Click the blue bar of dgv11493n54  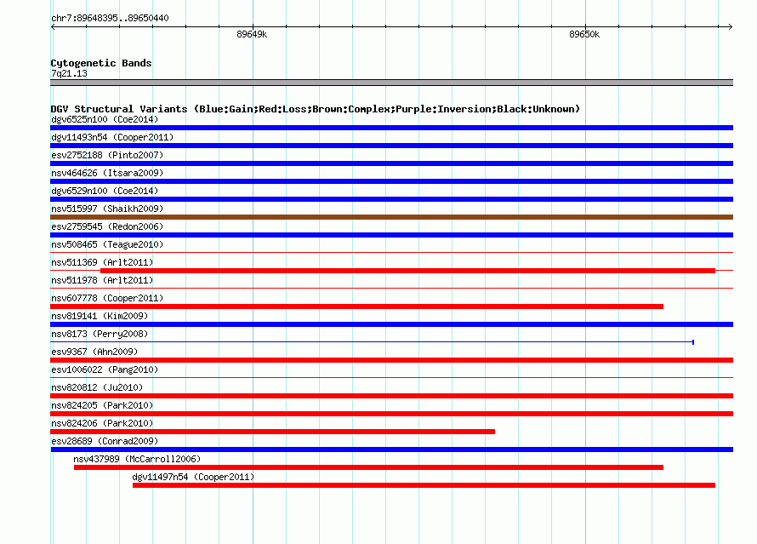coord(391,146)
